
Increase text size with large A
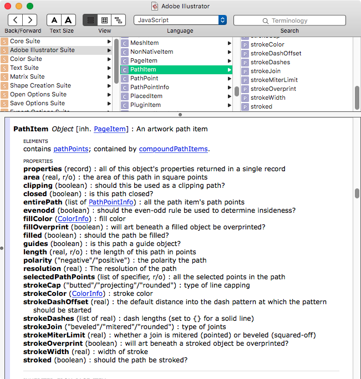point(68,20)
